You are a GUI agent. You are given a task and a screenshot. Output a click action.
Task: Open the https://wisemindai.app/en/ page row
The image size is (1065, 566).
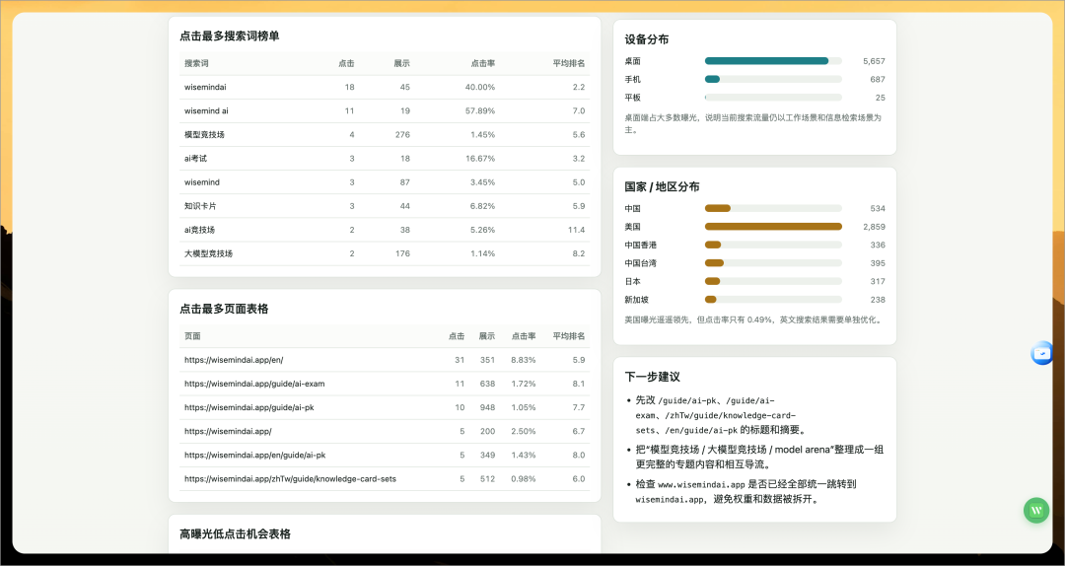pos(385,360)
